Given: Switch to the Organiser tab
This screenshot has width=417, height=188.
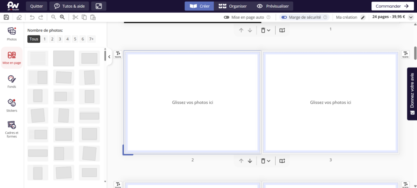Looking at the screenshot, I should (x=233, y=6).
